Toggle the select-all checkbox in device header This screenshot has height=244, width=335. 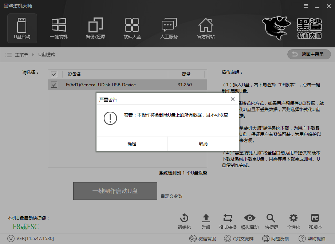coord(54,74)
